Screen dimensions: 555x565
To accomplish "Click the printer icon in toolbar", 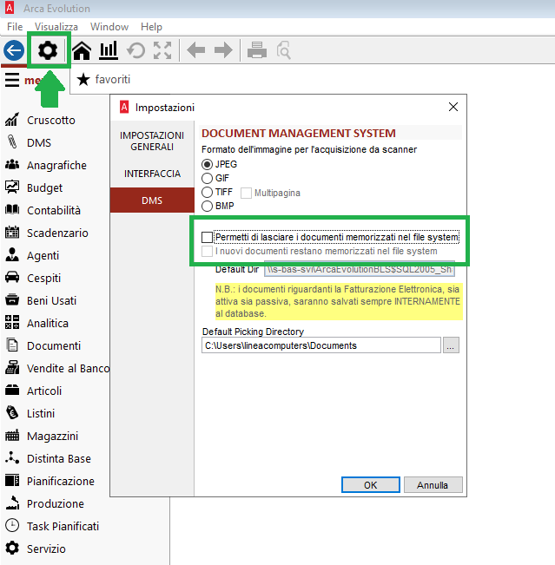I will 256,51.
